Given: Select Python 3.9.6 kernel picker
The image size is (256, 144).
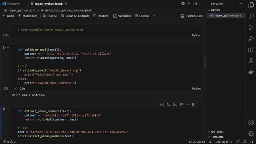Looking at the screenshot, I should (192, 16).
